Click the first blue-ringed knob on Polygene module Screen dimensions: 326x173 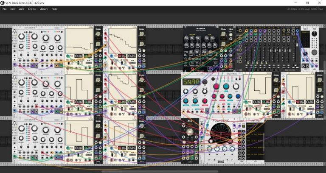pos(209,149)
